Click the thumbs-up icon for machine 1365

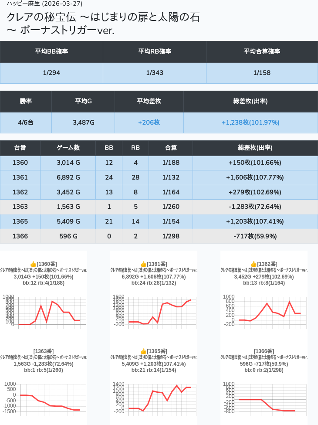[143, 351]
